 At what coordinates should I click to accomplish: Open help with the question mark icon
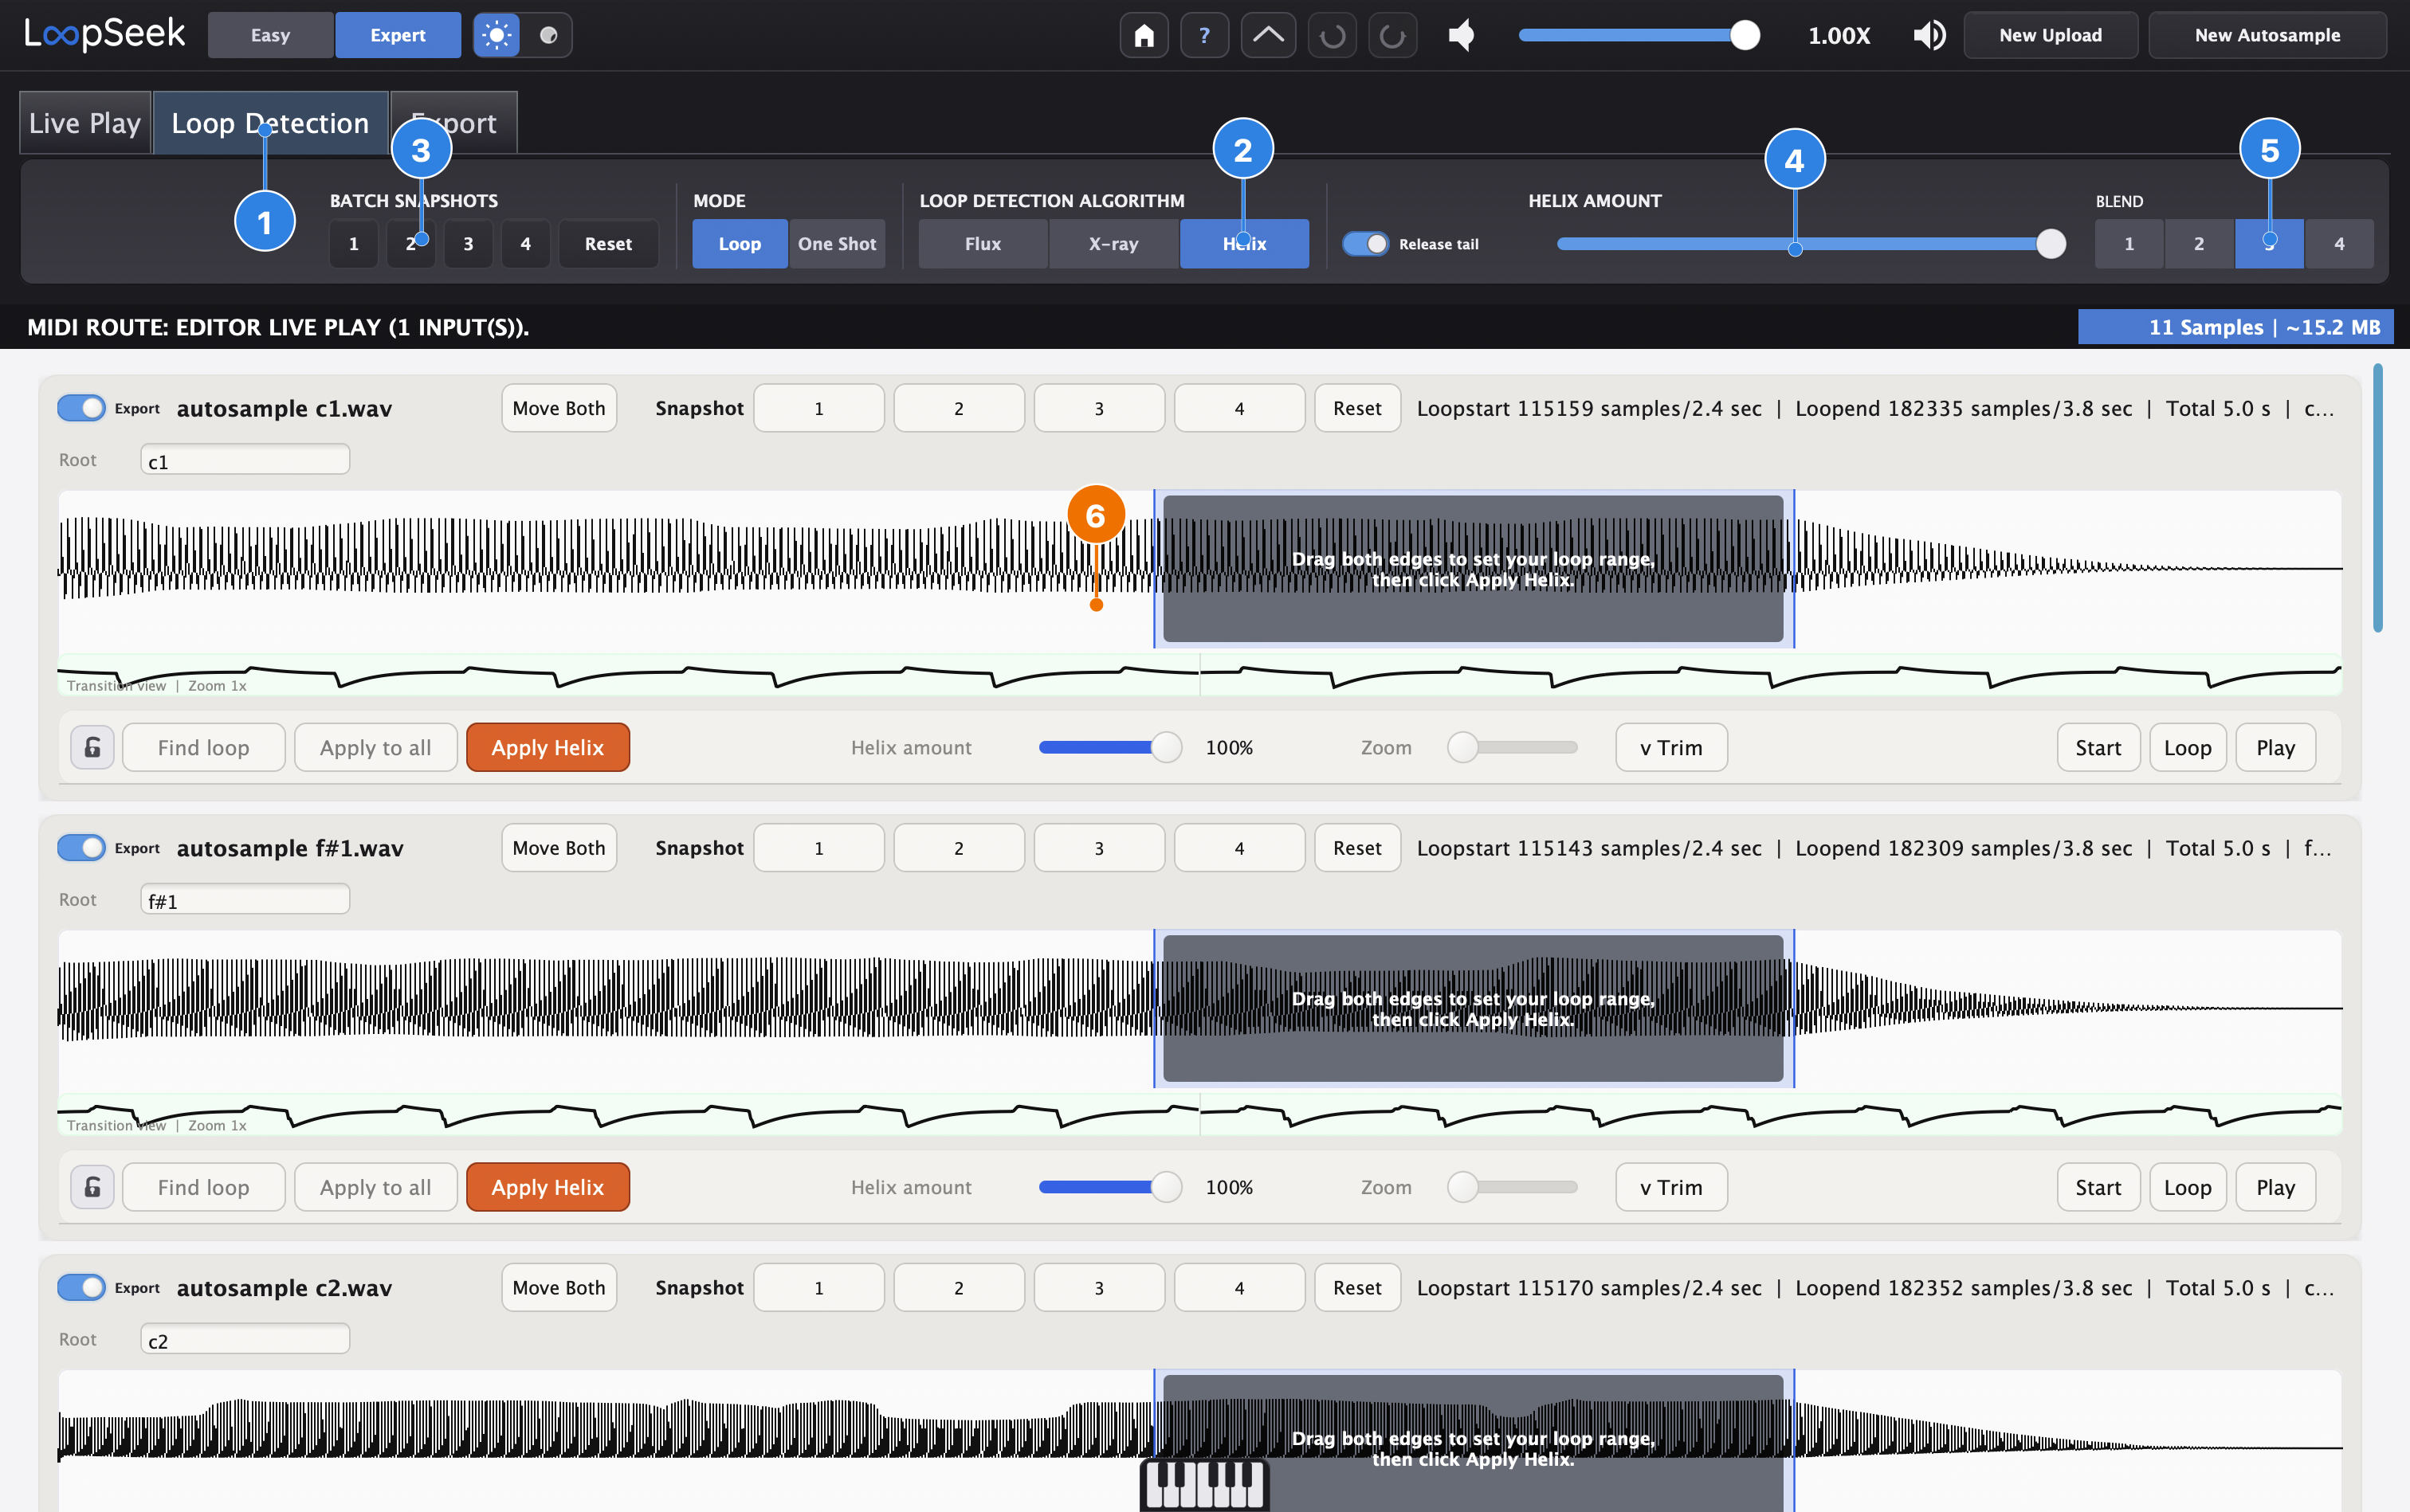pyautogui.click(x=1204, y=35)
